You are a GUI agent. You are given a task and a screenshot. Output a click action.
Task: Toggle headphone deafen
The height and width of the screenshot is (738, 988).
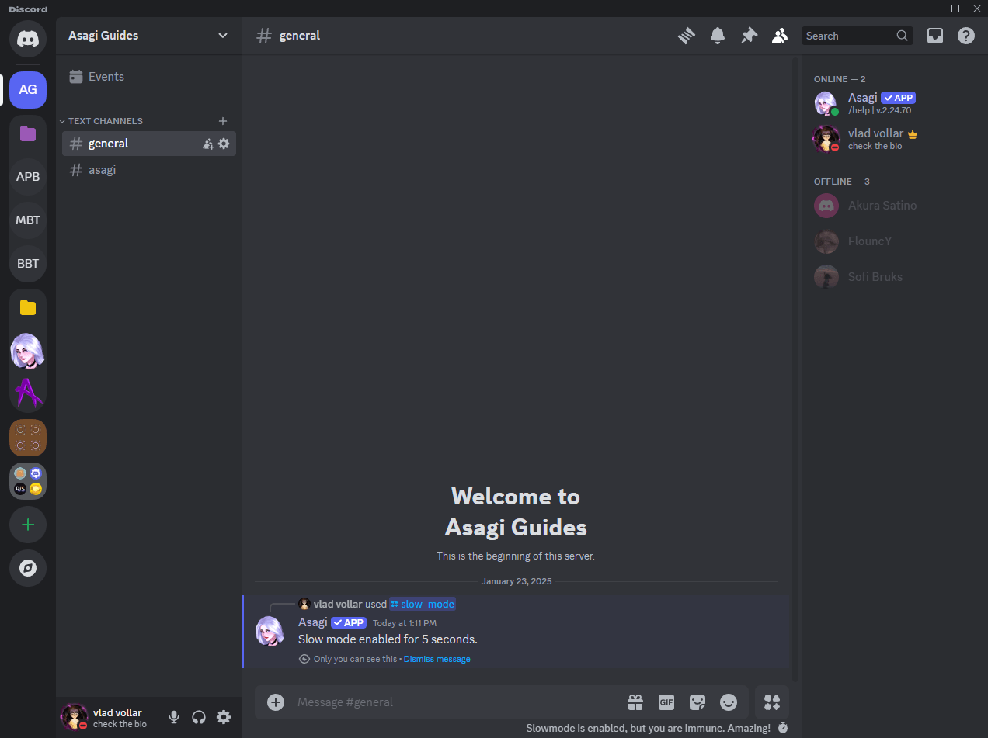pyautogui.click(x=199, y=717)
